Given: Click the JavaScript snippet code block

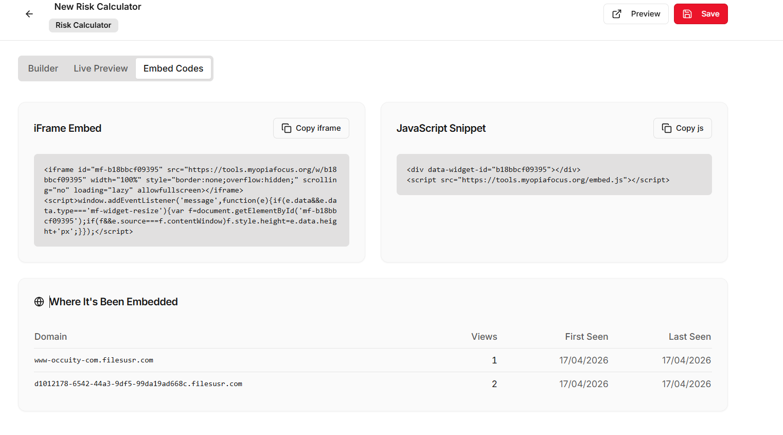Looking at the screenshot, I should tap(554, 175).
